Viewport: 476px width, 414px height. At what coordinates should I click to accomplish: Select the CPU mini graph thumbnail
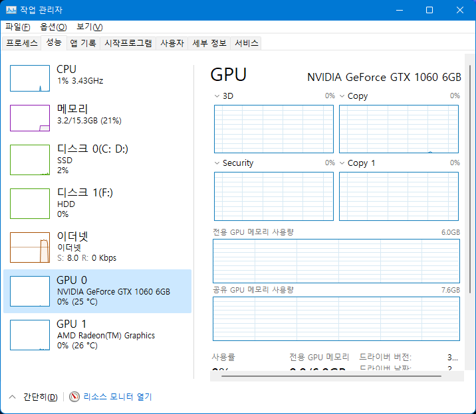(x=30, y=78)
